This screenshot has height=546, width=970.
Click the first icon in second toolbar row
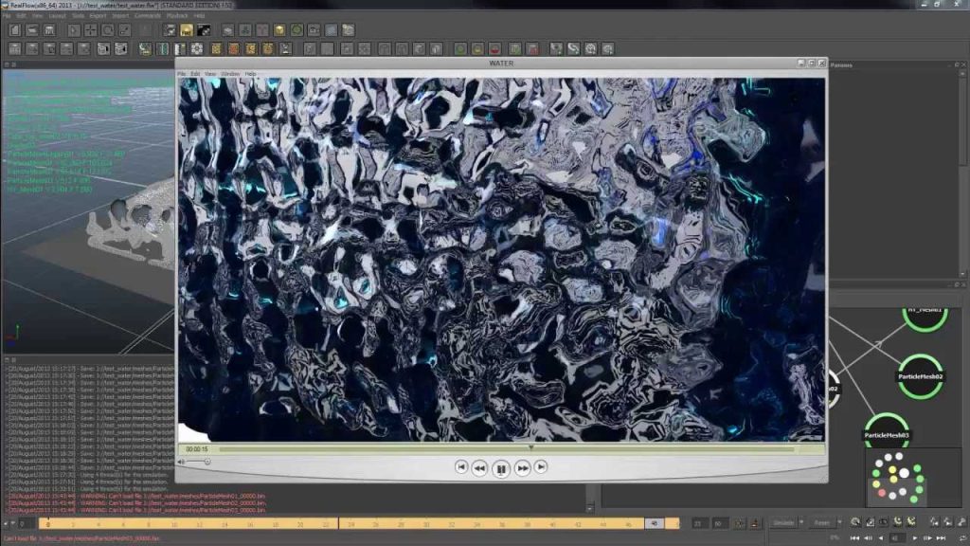pos(15,49)
